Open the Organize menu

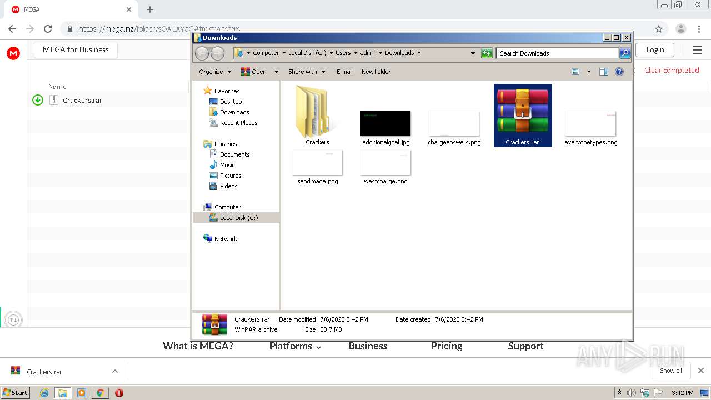tap(215, 72)
